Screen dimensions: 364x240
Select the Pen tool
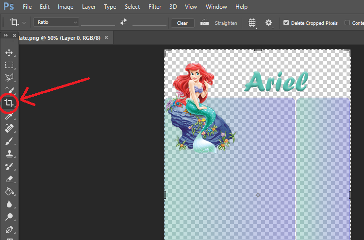pyautogui.click(x=9, y=229)
